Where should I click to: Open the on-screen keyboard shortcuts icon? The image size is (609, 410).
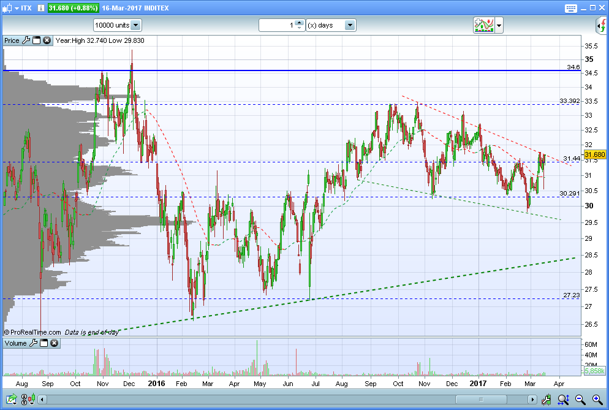tap(570, 8)
